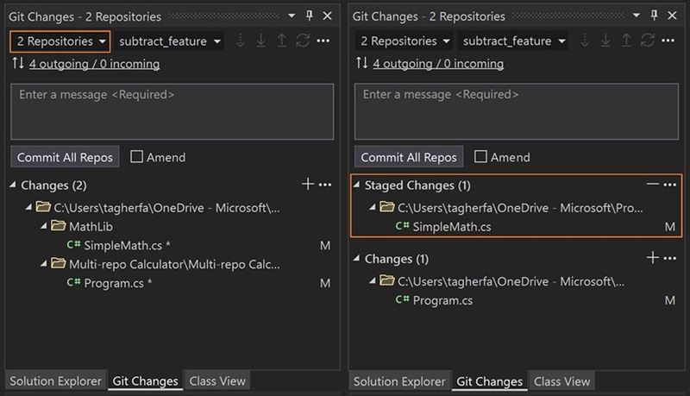
Task: Click the Fetch icon in right panel
Action: click(585, 41)
